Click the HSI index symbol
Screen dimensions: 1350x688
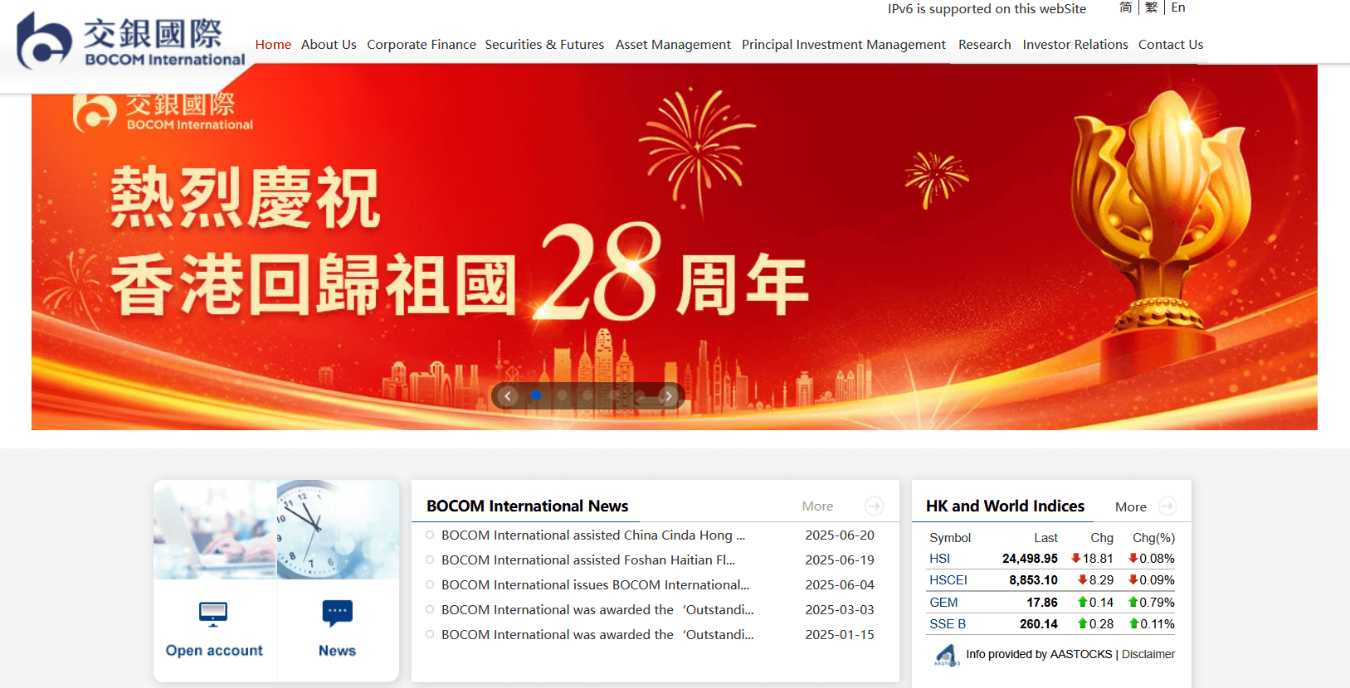point(940,559)
